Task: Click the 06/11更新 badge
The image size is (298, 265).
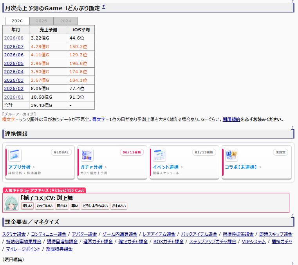Action: [x=132, y=152]
